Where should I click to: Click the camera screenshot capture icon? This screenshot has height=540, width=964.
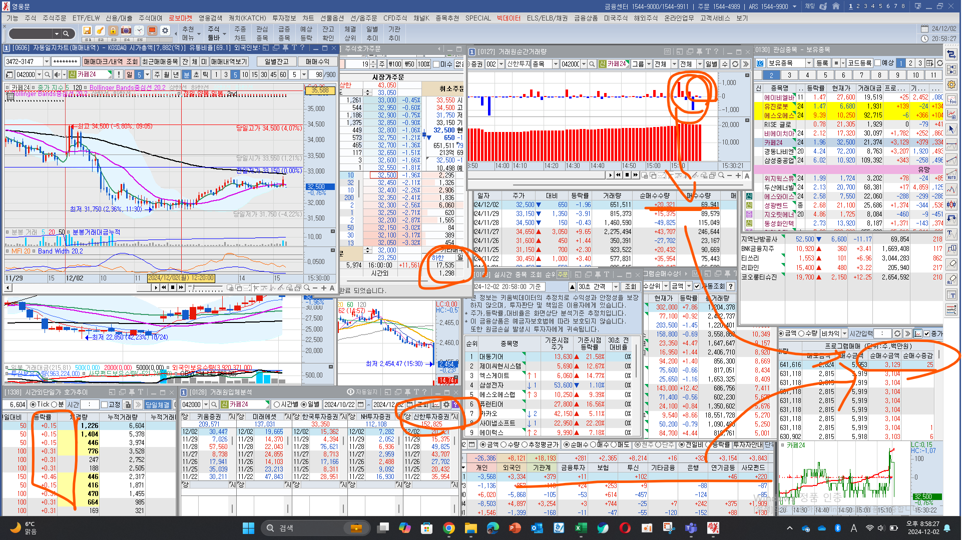pos(126,31)
